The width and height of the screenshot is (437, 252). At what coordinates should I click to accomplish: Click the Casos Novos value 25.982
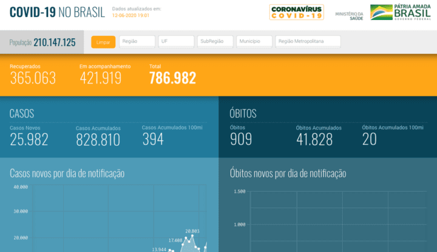tap(29, 139)
